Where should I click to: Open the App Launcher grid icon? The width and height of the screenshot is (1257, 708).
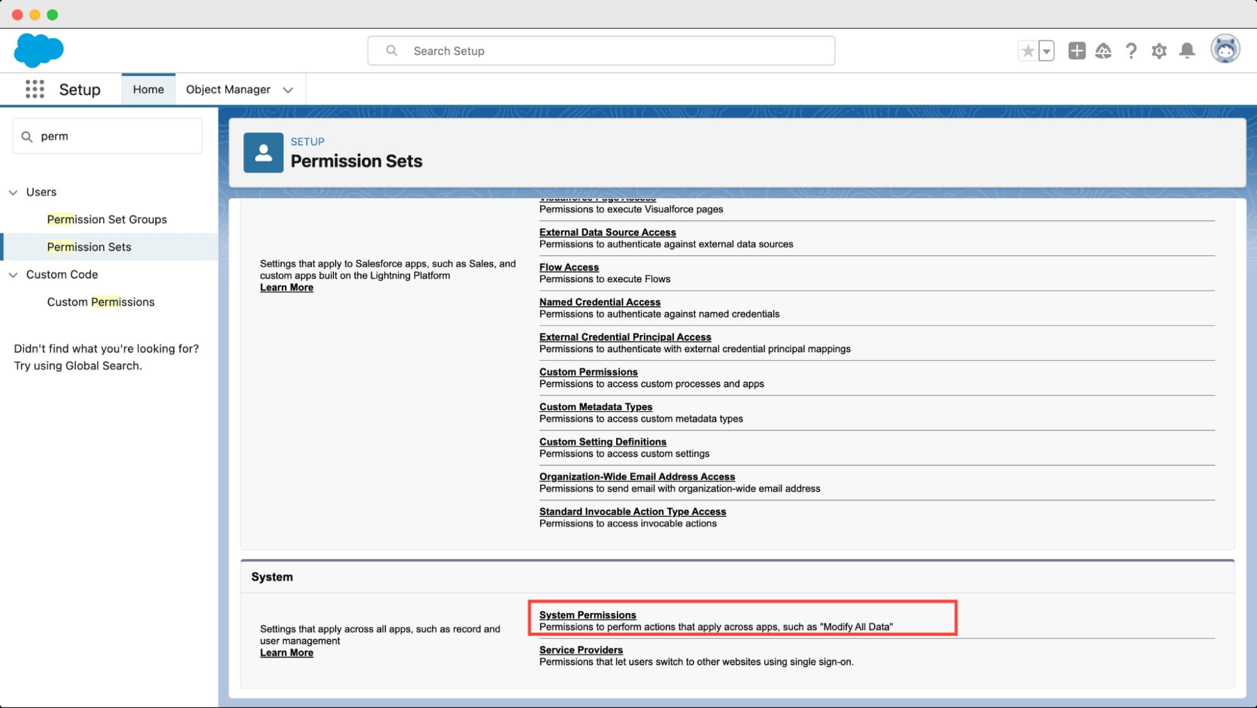tap(35, 89)
